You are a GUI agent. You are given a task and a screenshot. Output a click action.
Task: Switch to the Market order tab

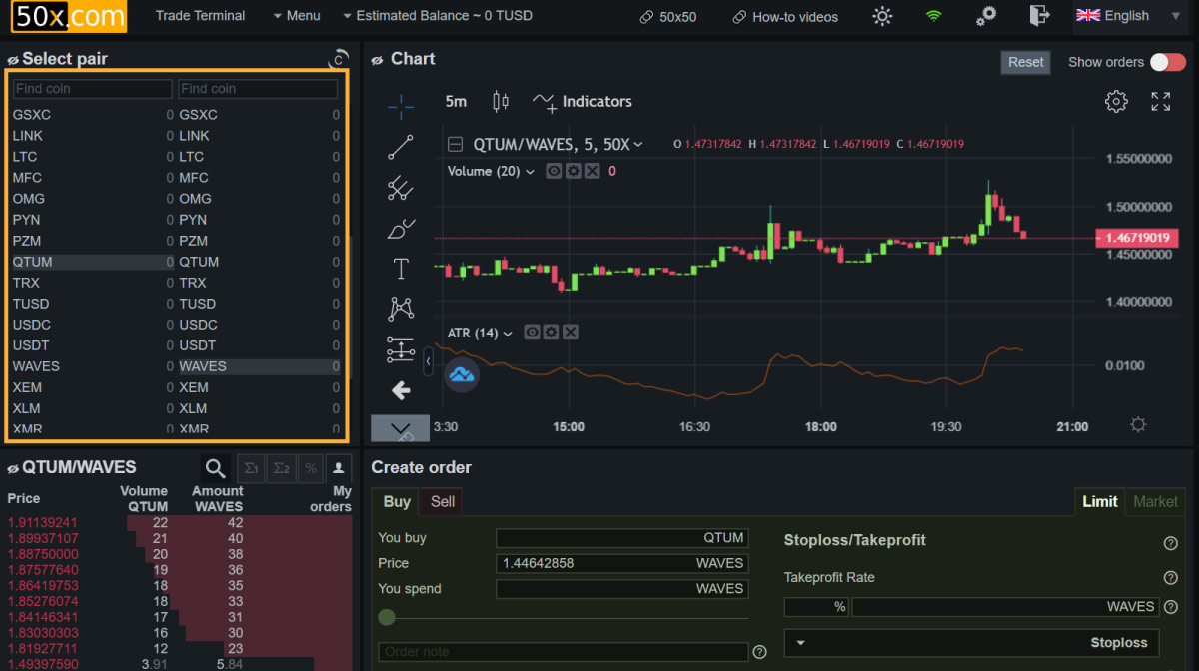(1155, 501)
